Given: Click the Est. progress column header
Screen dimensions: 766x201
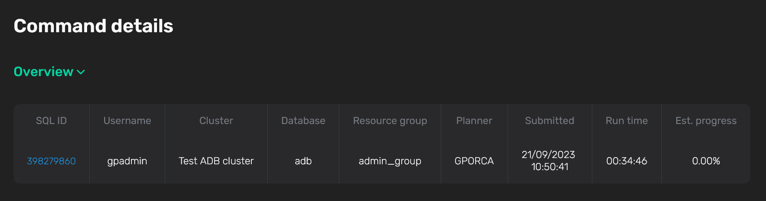Looking at the screenshot, I should 705,121.
